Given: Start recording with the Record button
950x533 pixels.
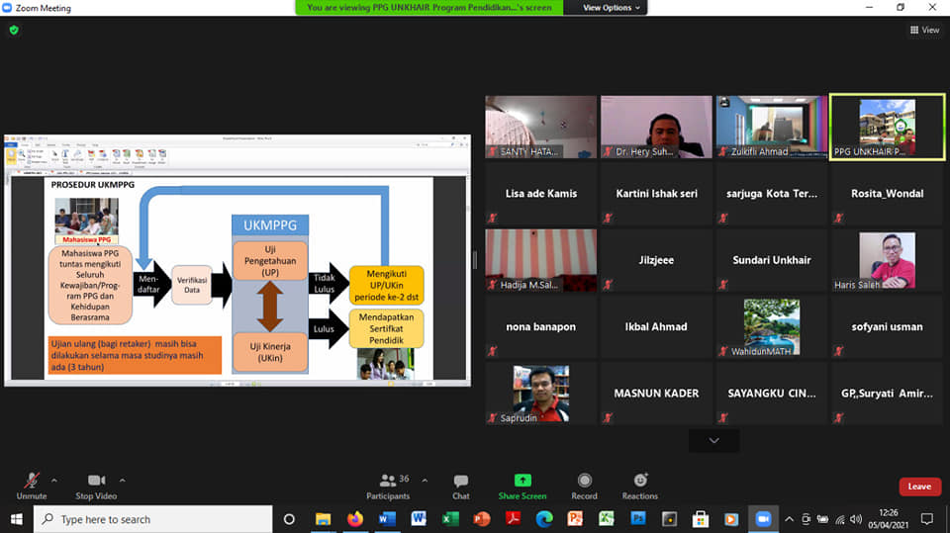Looking at the screenshot, I should tap(584, 486).
